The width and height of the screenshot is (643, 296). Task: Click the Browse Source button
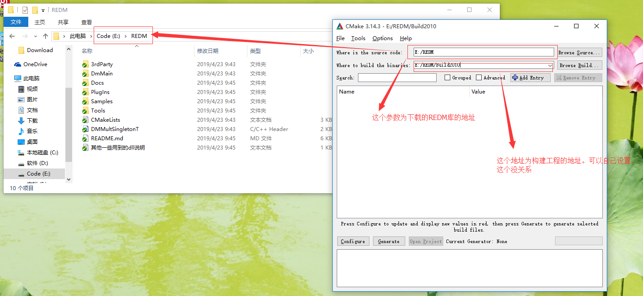point(579,52)
